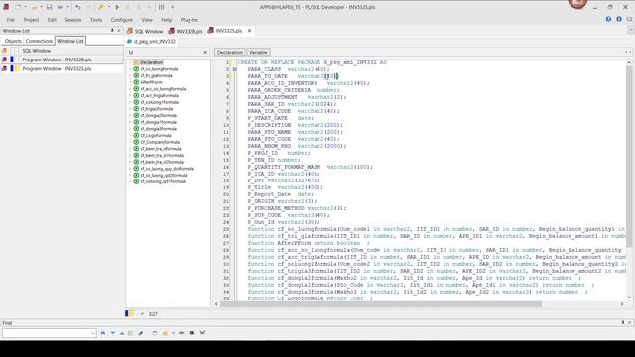
Task: Click the window icon in the Find bar
Action: point(155,333)
